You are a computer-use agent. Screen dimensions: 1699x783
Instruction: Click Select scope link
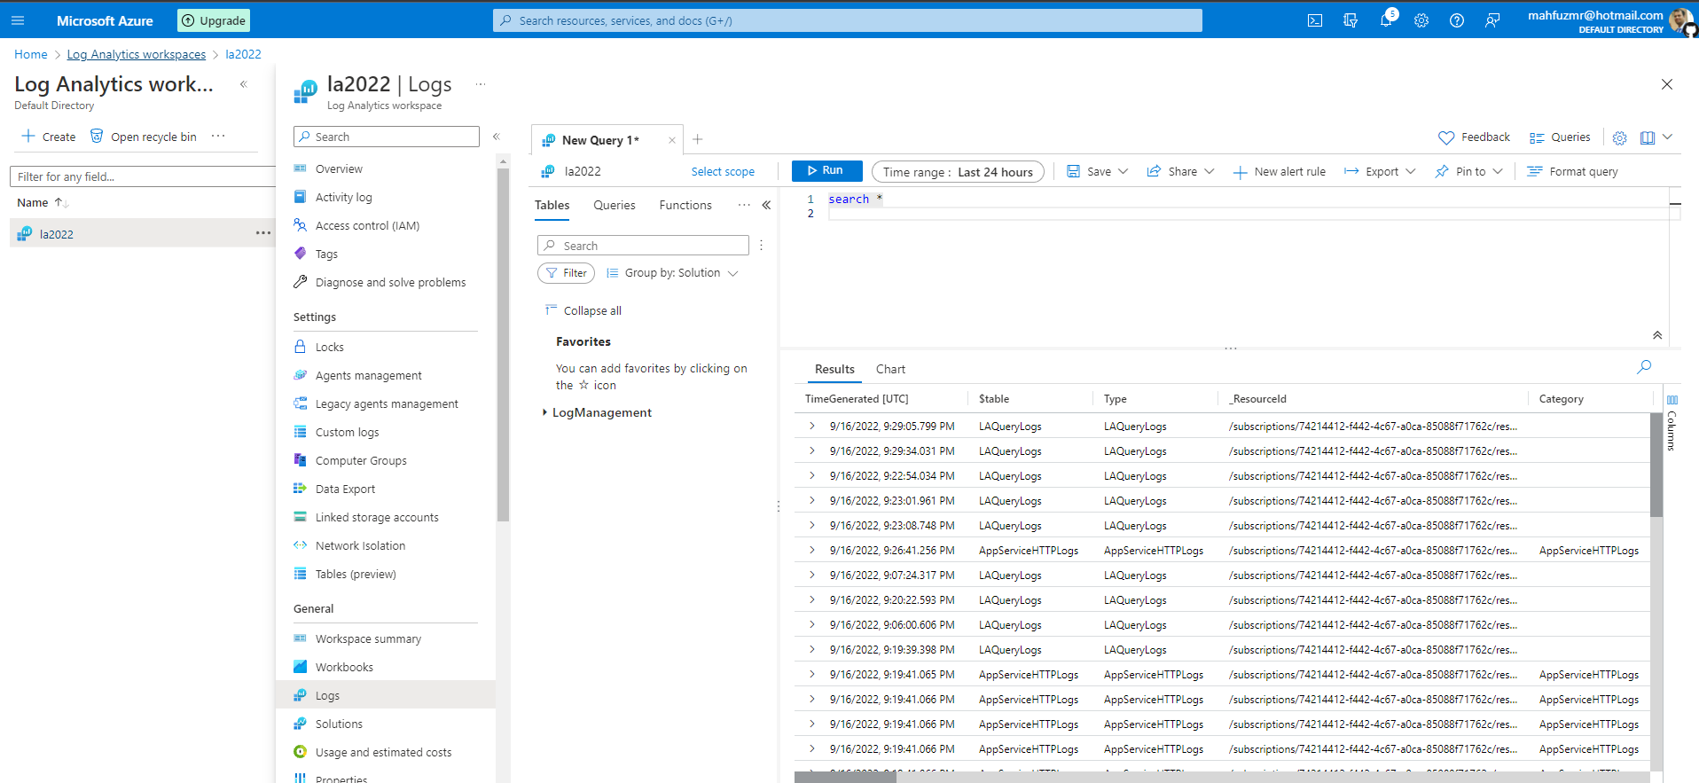pyautogui.click(x=723, y=172)
